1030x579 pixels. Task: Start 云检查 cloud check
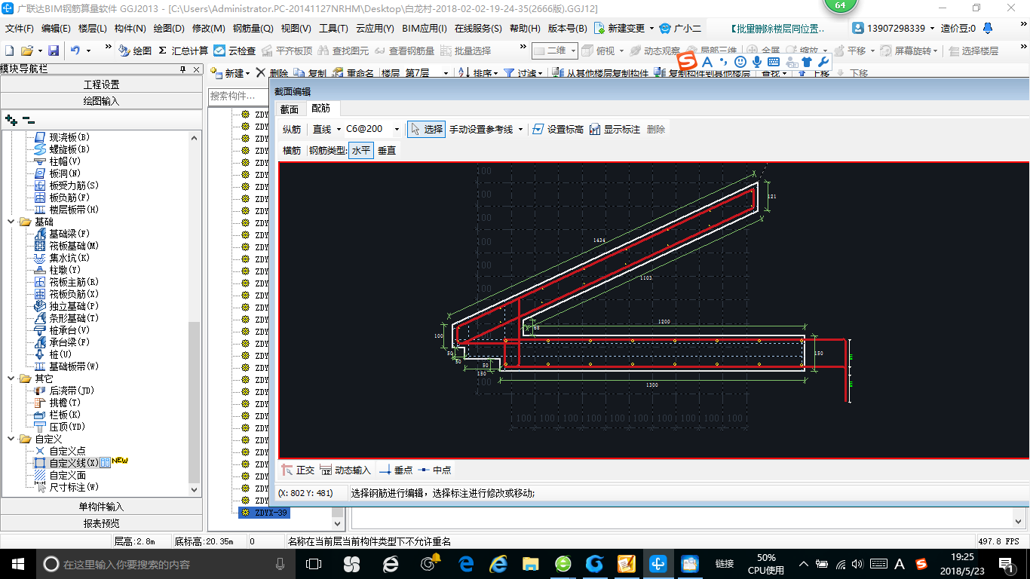[x=235, y=51]
